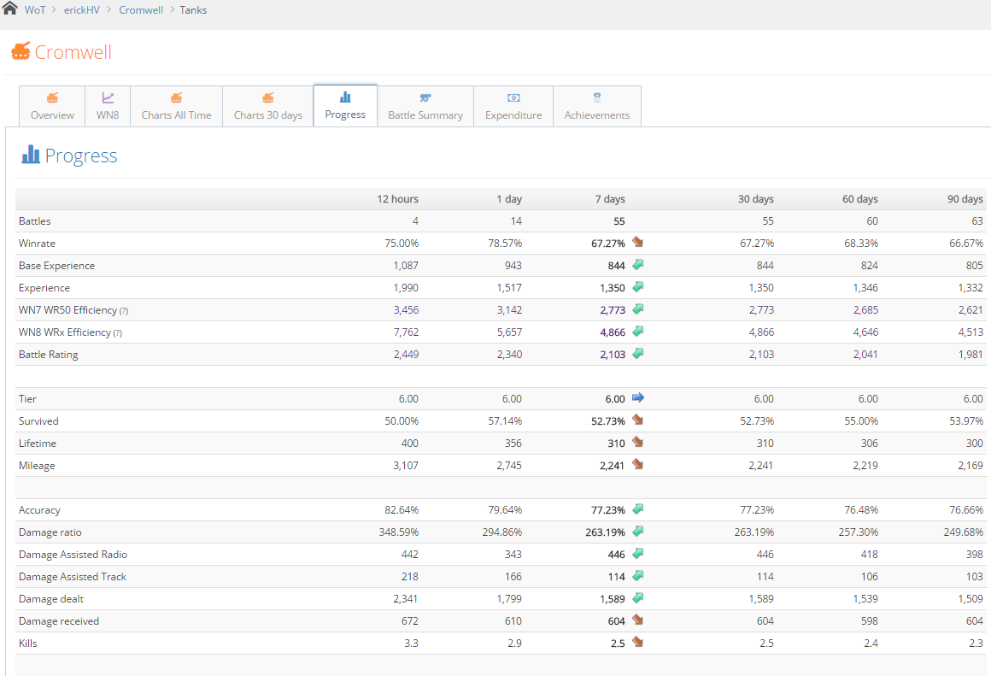Open the Expenditure tab
The image size is (991, 676).
513,107
